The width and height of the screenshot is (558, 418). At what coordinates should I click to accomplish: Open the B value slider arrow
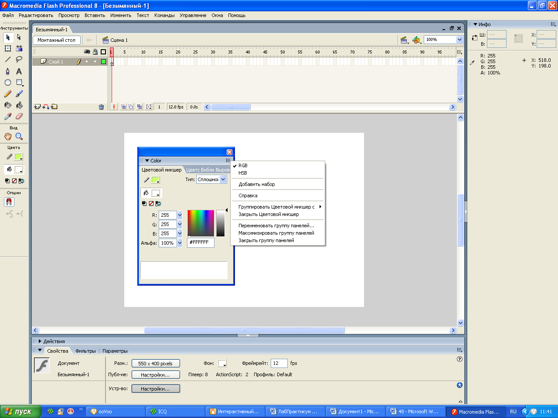(180, 233)
